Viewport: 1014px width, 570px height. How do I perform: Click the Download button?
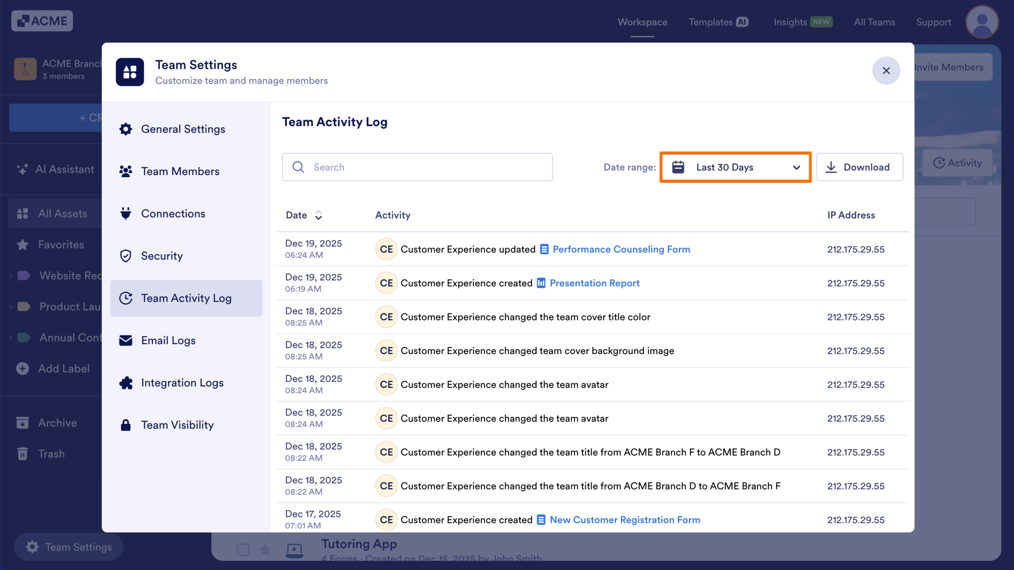[859, 167]
